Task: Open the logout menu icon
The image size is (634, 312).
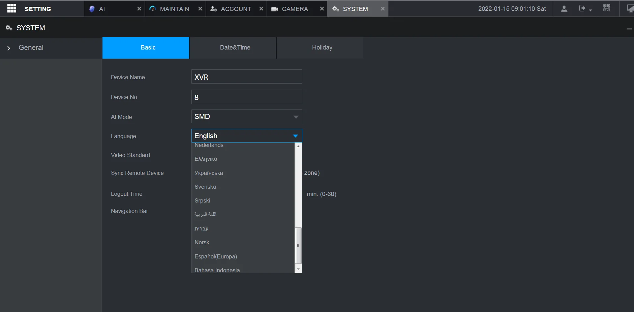Action: point(585,8)
